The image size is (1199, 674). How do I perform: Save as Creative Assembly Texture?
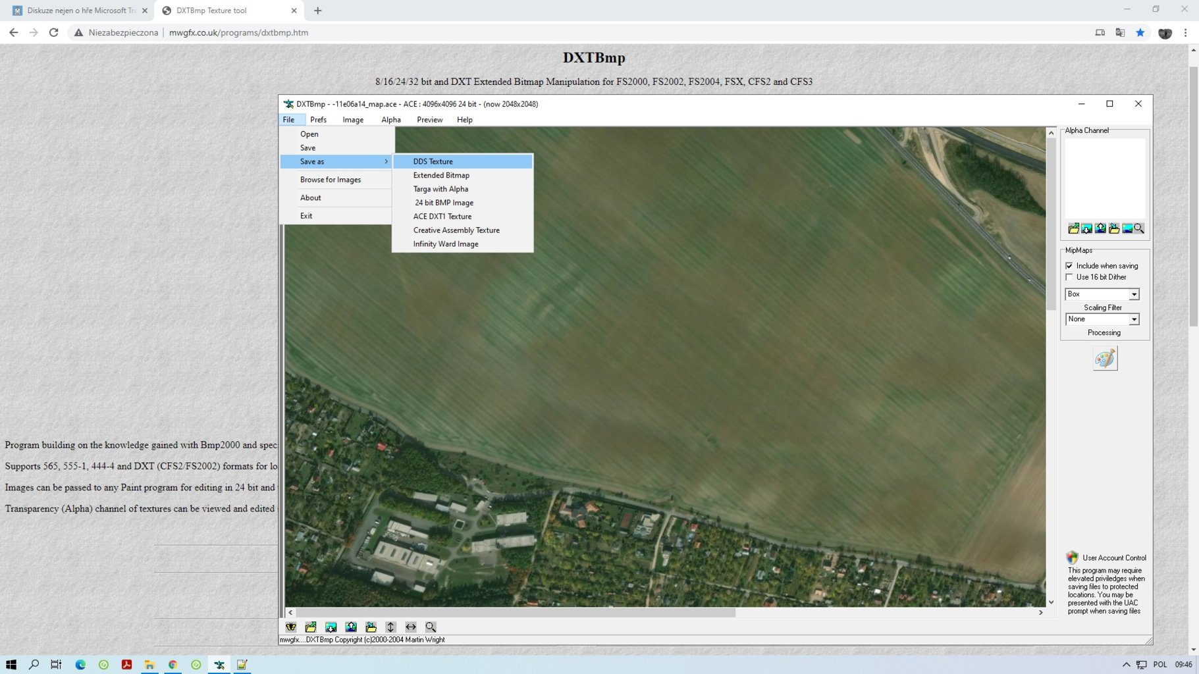point(463,230)
